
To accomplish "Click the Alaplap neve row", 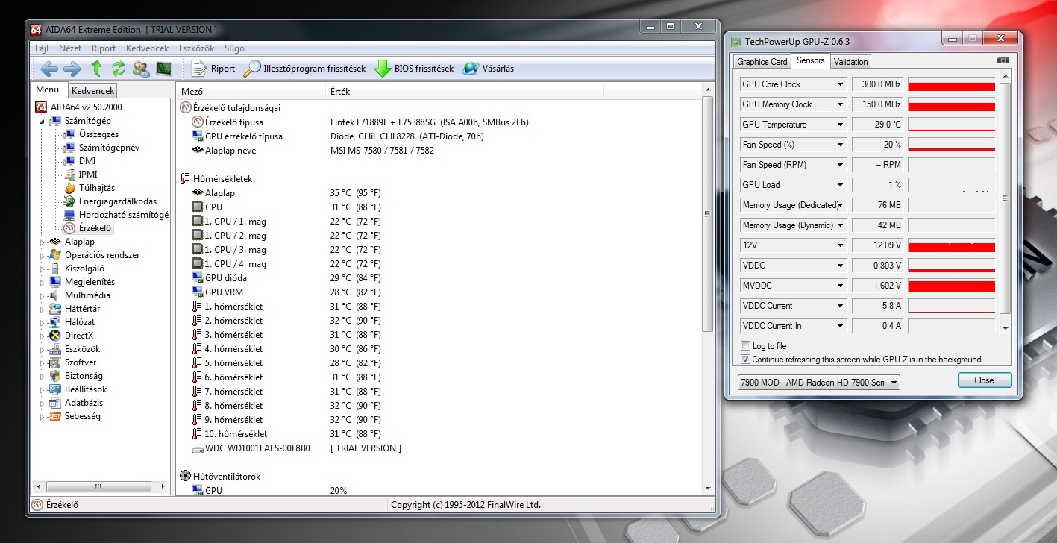I will [x=440, y=151].
